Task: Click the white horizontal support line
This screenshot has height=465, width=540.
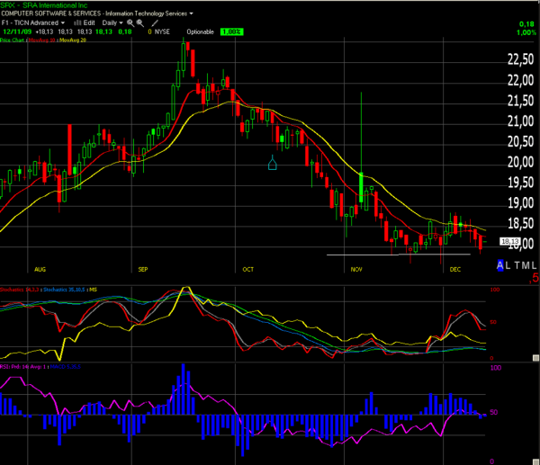Action: point(399,255)
